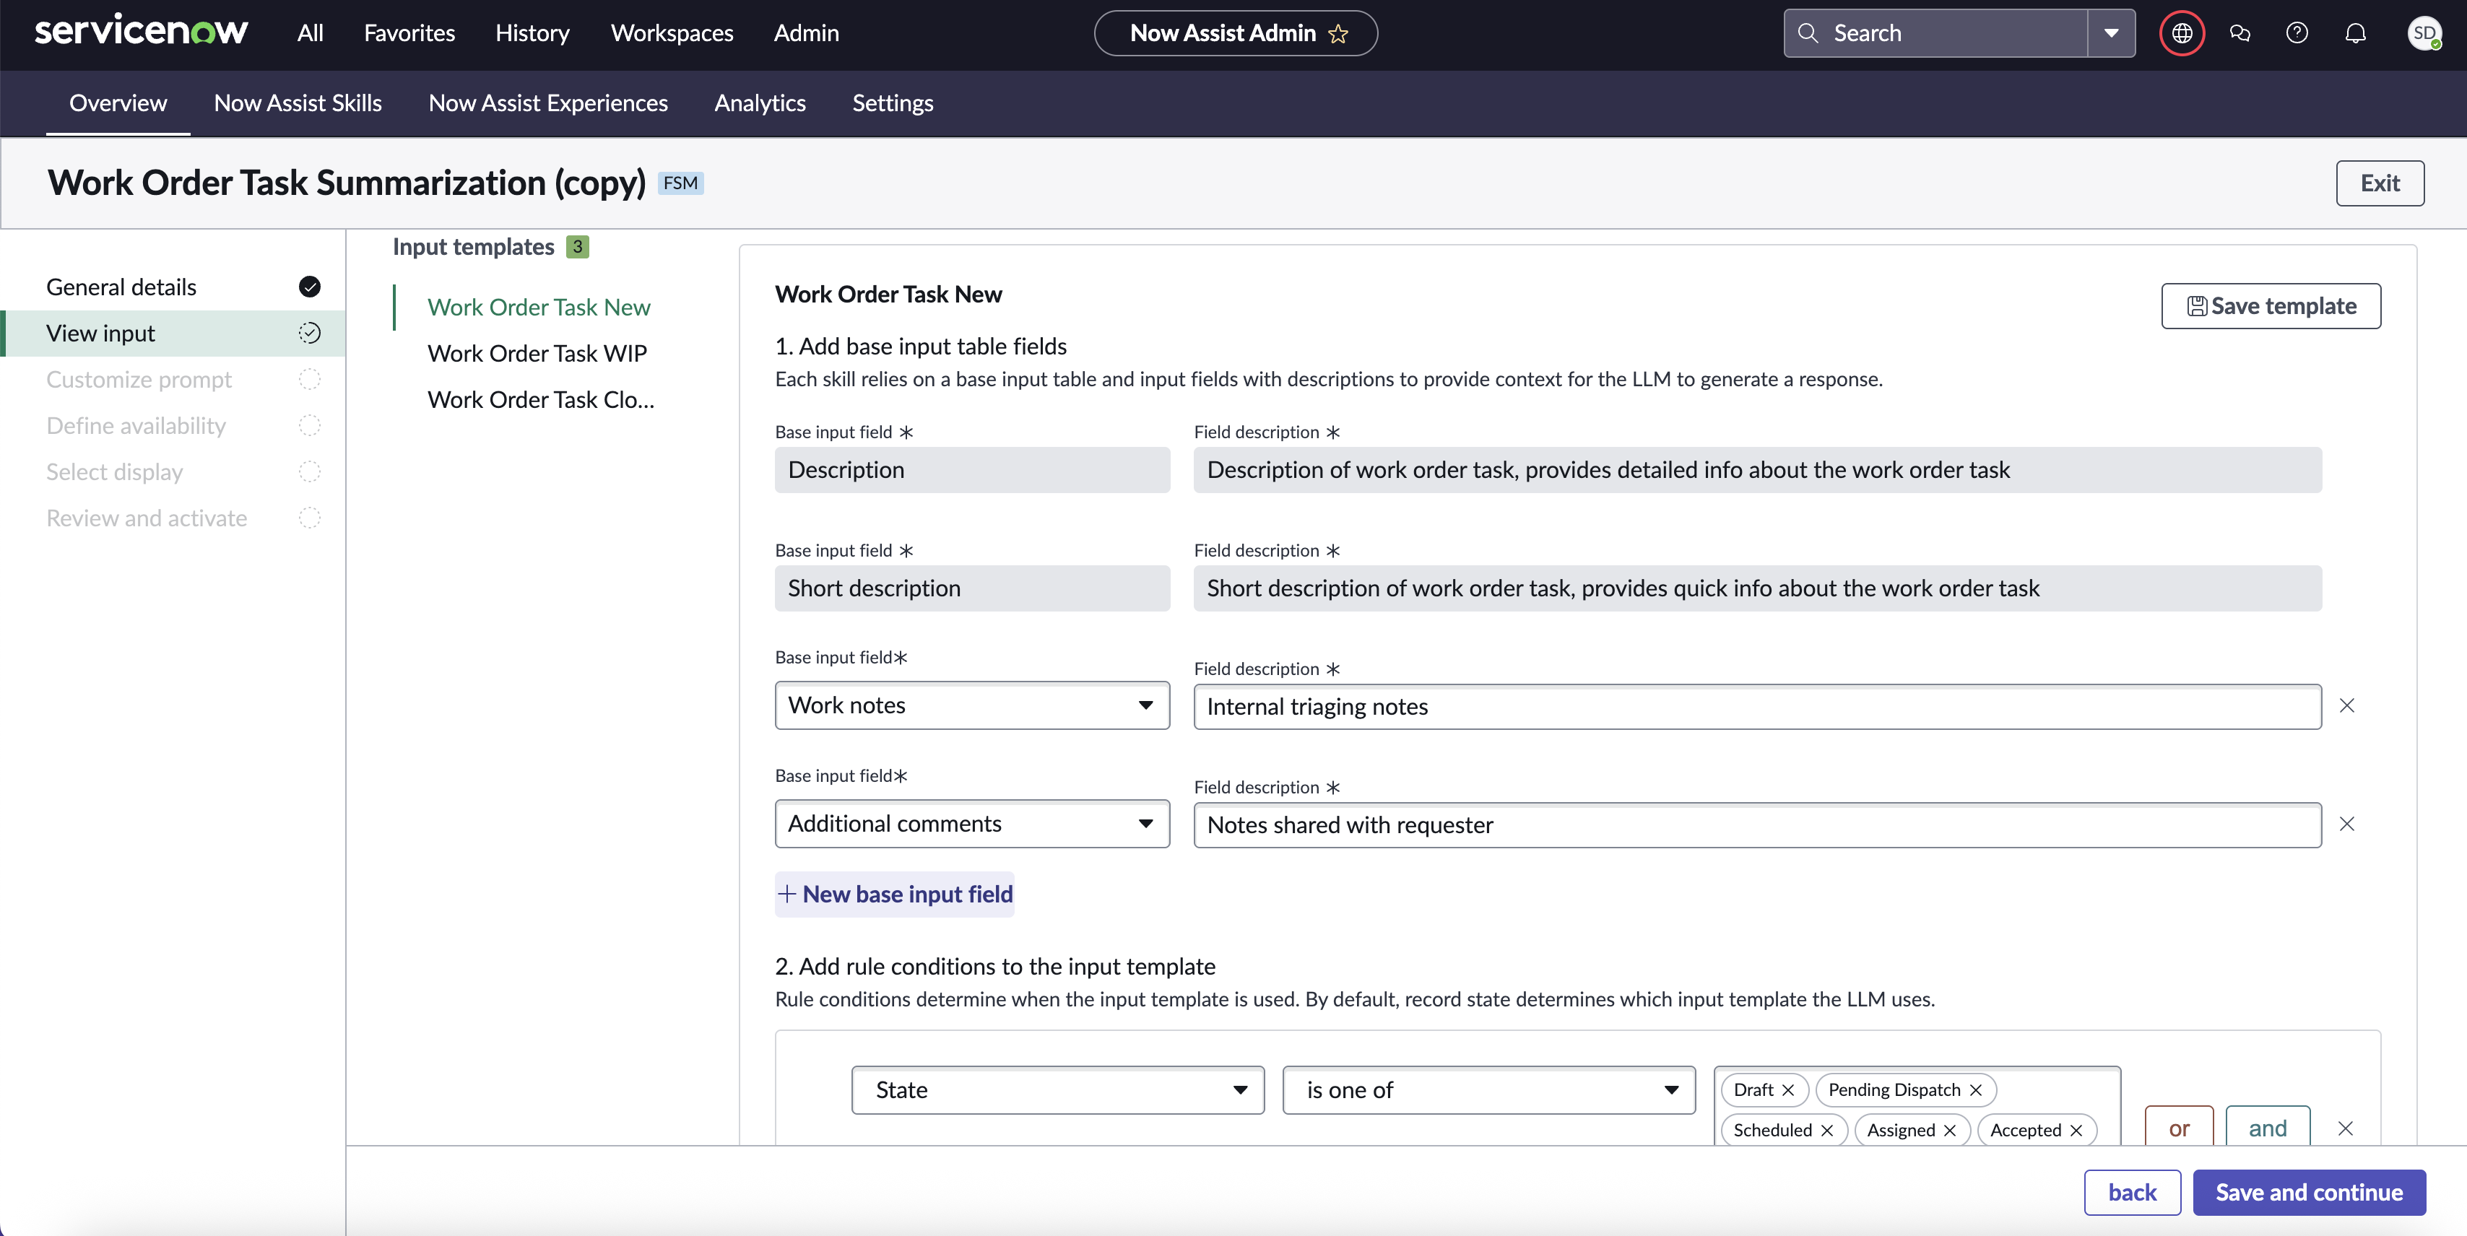Remove the Work notes input field row
2467x1236 pixels.
tap(2346, 705)
